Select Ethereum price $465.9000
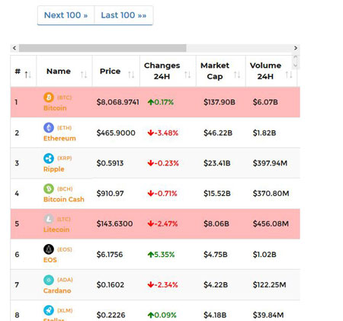Screen dimensions: 343x321 coord(116,133)
